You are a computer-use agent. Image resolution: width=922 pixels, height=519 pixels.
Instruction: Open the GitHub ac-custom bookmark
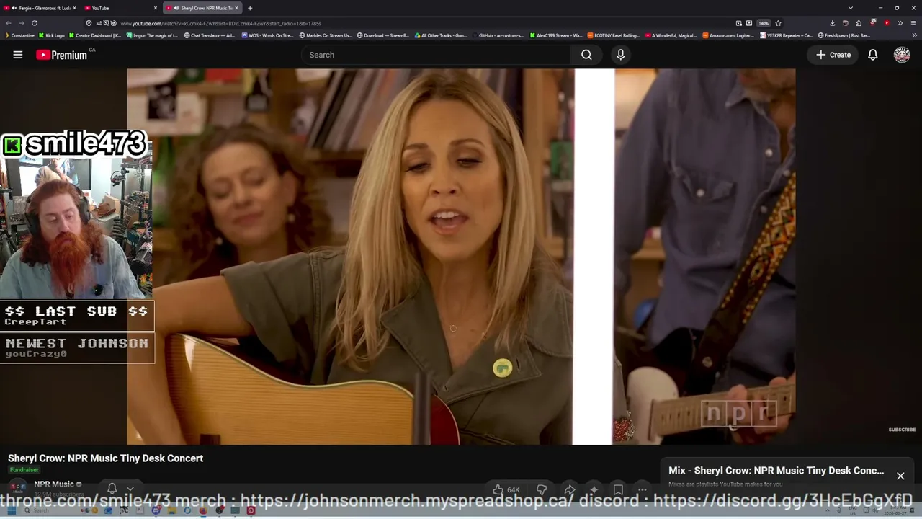click(x=498, y=35)
